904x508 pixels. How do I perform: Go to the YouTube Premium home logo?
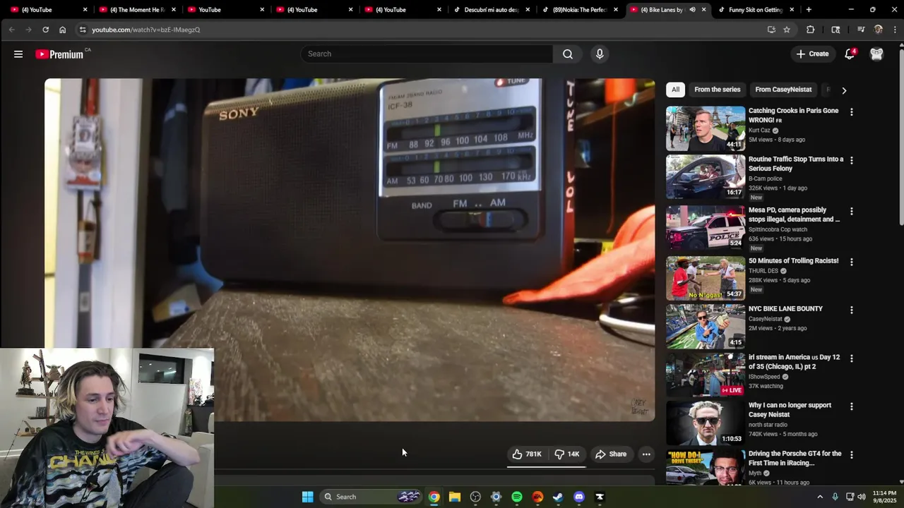(59, 54)
